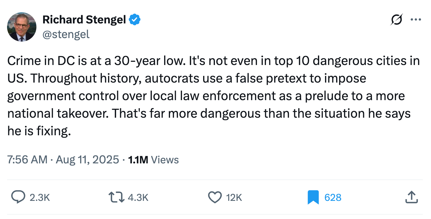
Task: Open the @stengel handle link
Action: coord(66,35)
